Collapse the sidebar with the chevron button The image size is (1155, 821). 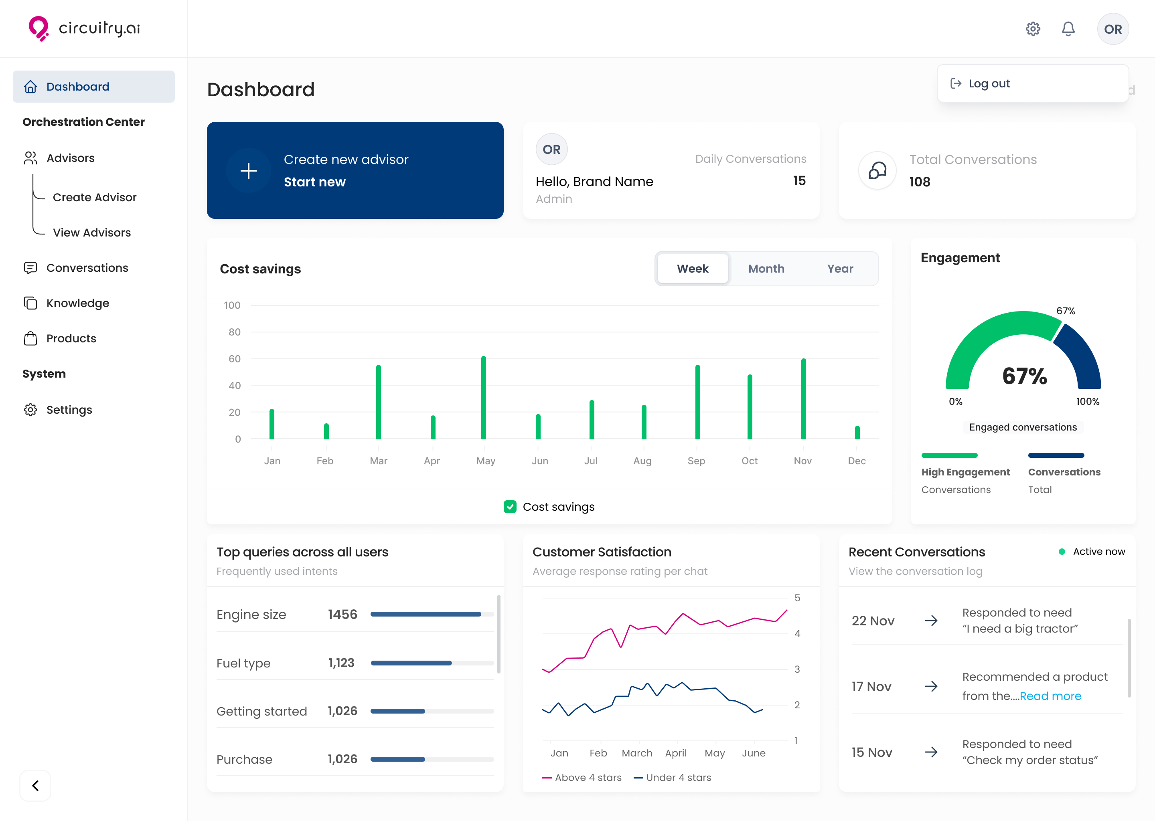click(35, 786)
